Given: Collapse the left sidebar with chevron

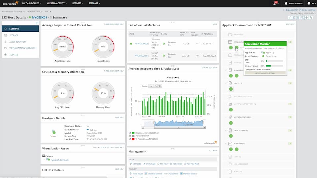Looking at the screenshot, I should pos(37,23).
